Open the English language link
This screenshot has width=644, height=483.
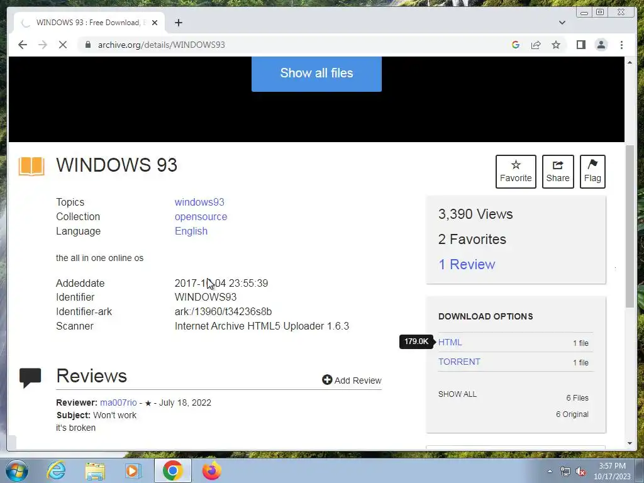(x=191, y=231)
